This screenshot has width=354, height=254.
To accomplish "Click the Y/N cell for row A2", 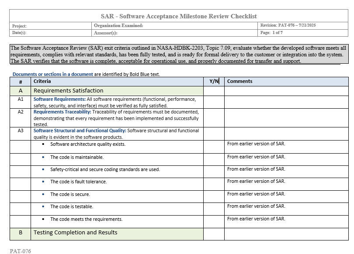I will (x=214, y=118).
